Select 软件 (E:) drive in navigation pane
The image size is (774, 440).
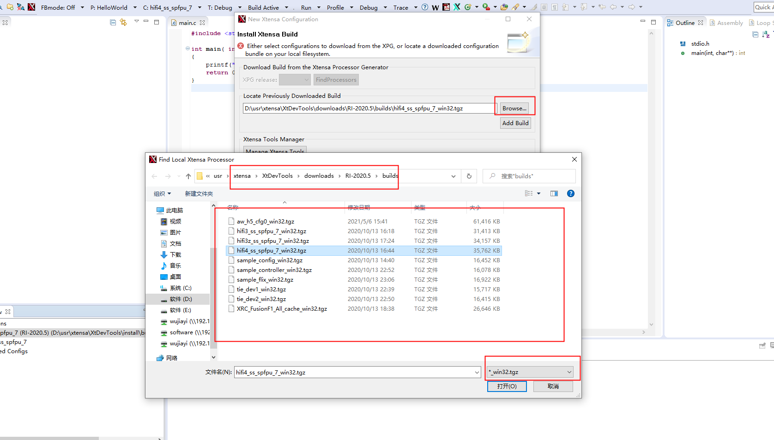click(x=180, y=310)
